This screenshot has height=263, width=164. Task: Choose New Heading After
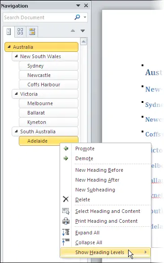[x=106, y=180]
